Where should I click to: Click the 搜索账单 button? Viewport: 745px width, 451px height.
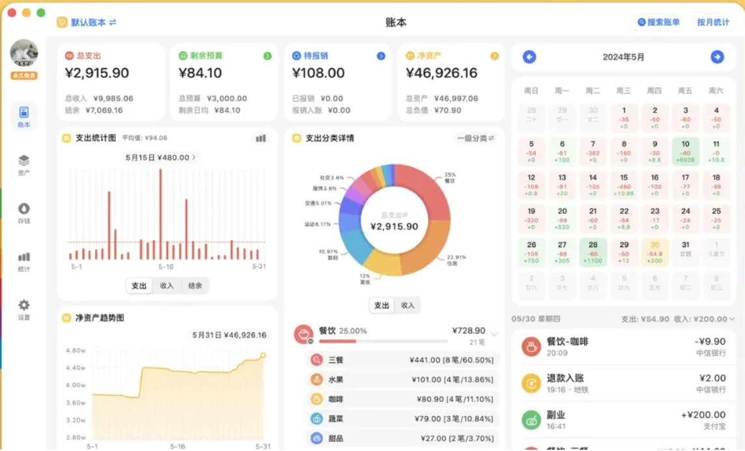(x=658, y=22)
